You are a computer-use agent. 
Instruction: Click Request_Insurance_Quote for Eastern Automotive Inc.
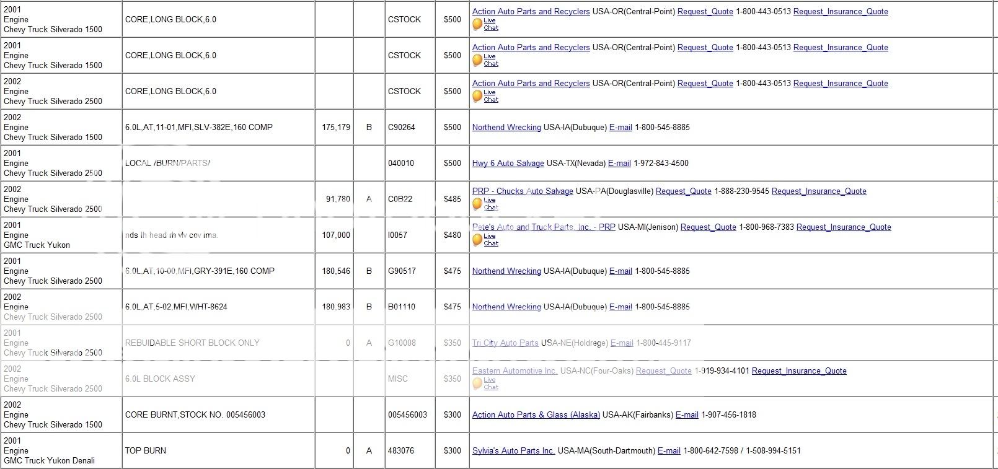[x=799, y=370]
